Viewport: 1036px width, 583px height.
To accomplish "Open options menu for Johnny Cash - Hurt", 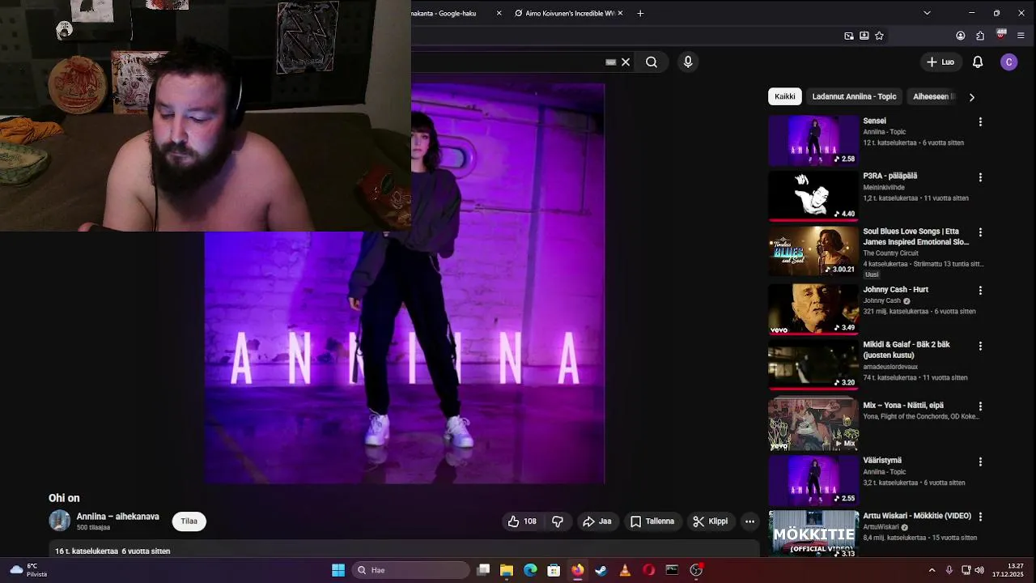I will 980,291.
